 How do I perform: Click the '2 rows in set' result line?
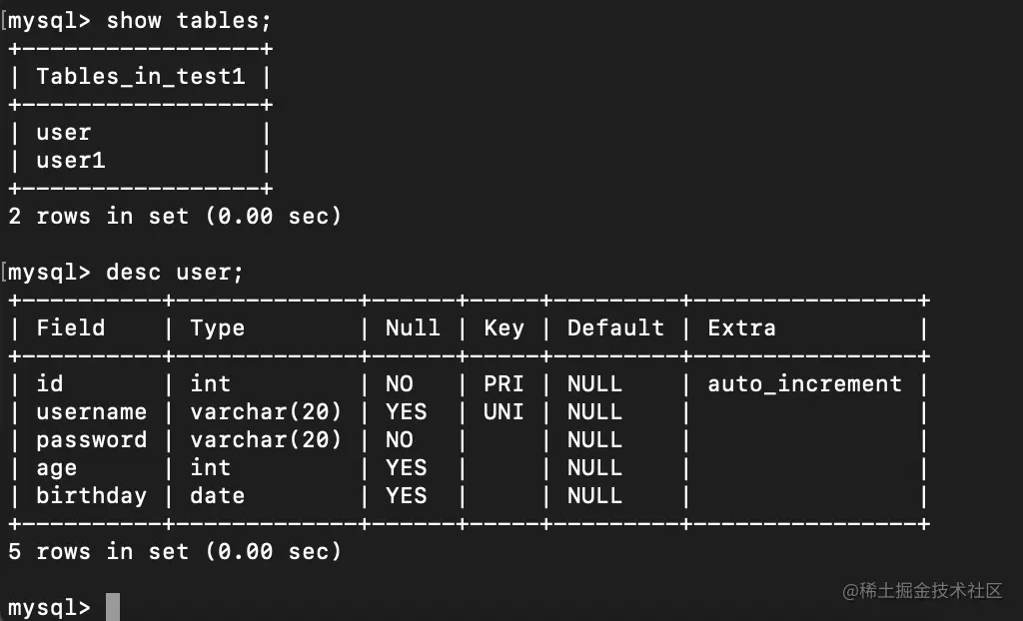pyautogui.click(x=175, y=216)
